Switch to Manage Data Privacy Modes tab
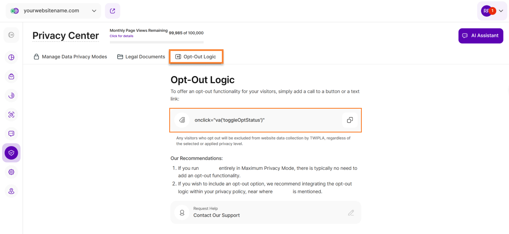 click(70, 56)
